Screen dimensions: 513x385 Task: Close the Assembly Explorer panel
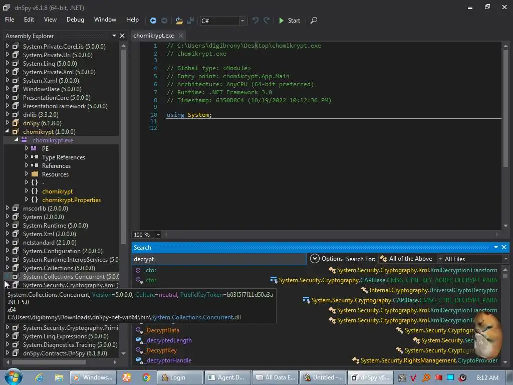click(x=122, y=36)
